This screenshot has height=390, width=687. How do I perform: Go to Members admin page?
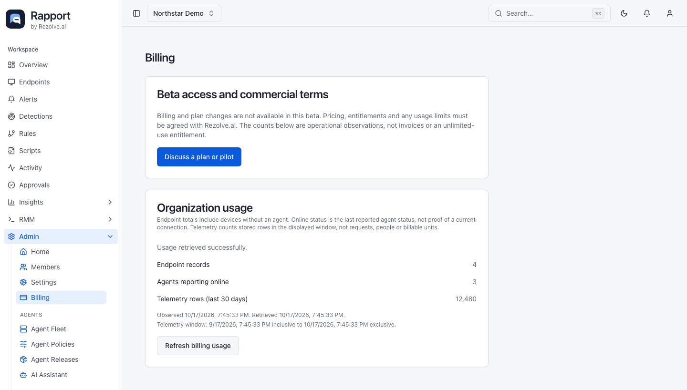61,267
